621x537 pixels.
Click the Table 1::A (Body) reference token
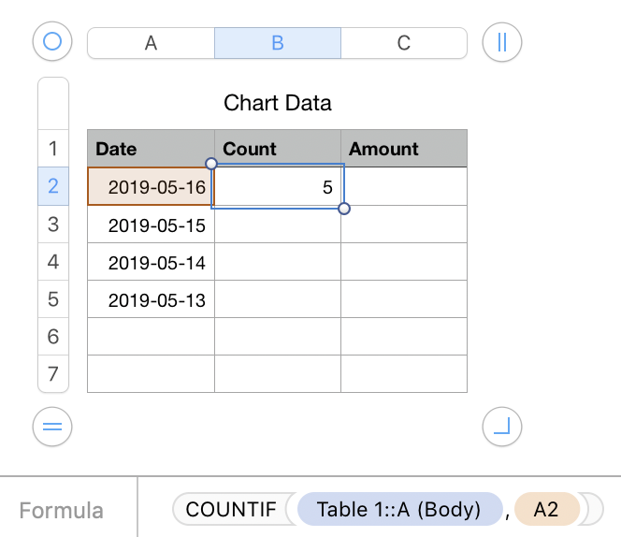[398, 510]
